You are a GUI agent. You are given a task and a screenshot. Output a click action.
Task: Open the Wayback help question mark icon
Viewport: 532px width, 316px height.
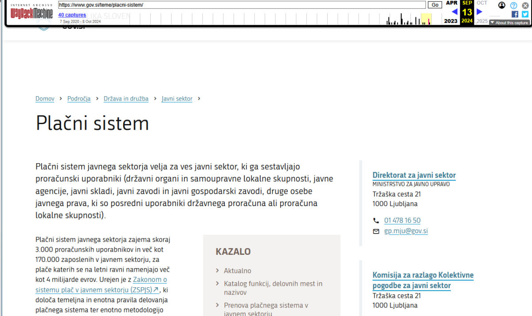tap(514, 5)
